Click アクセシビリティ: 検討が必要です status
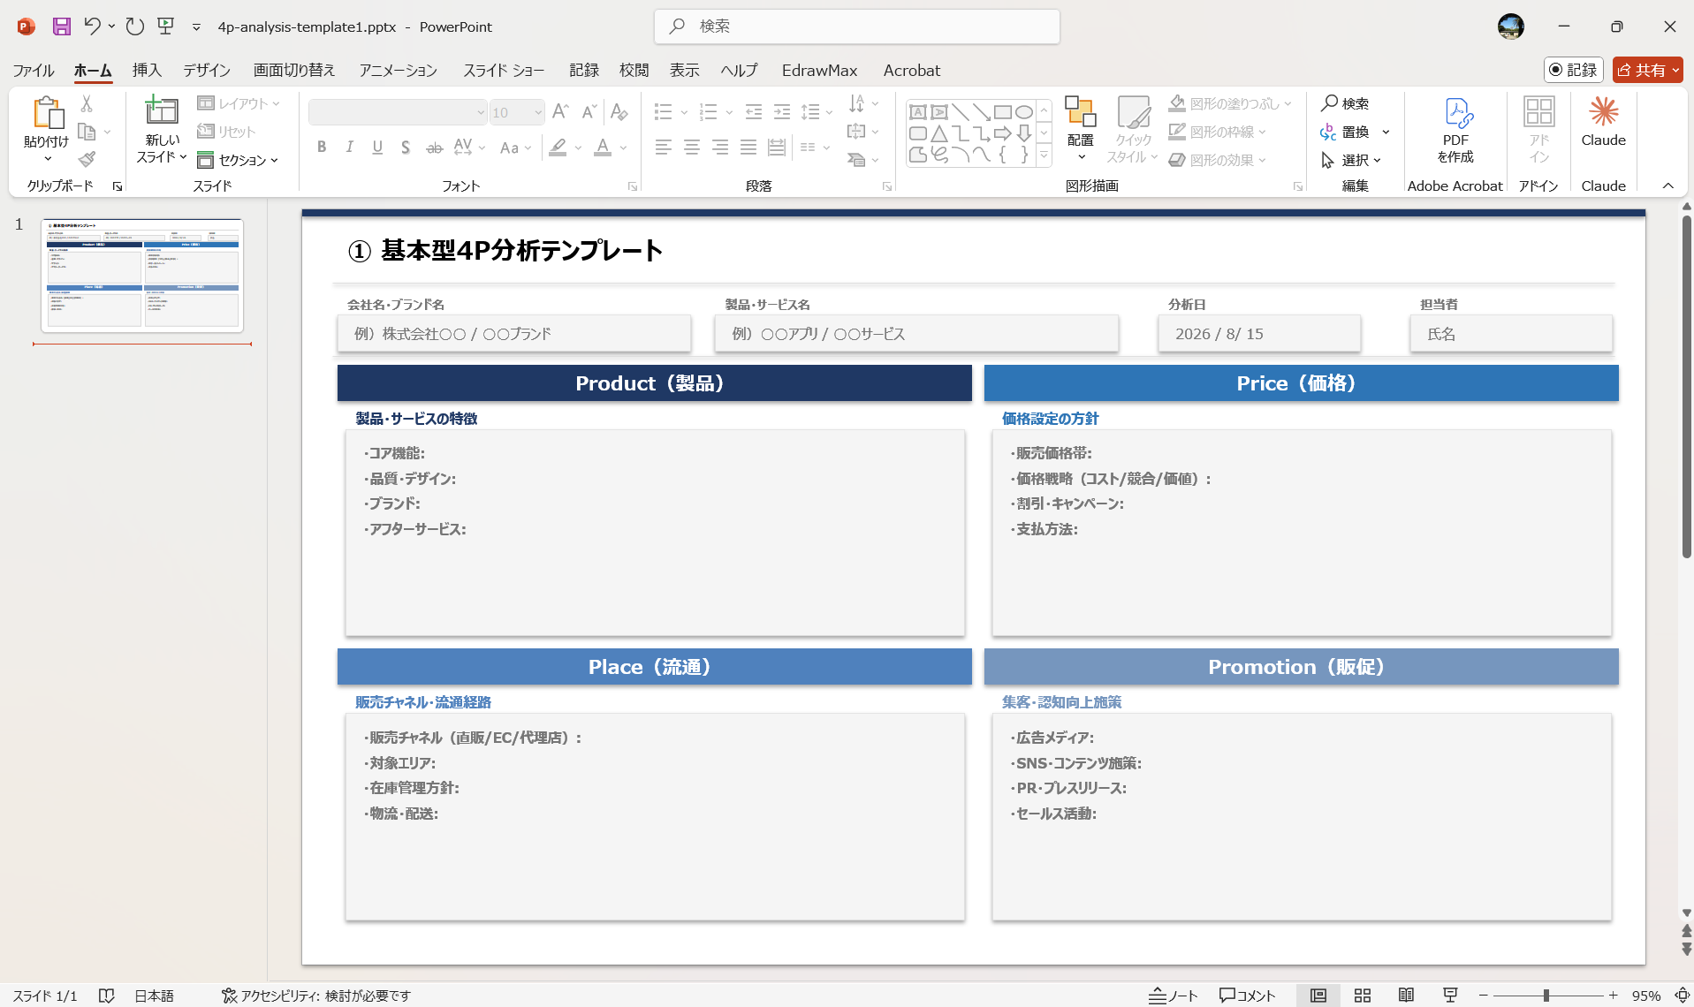The height and width of the screenshot is (1007, 1694). coord(315,996)
